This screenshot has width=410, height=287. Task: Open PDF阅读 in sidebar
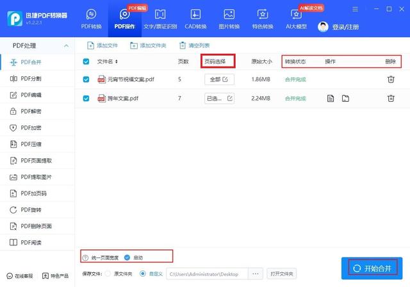(37, 243)
